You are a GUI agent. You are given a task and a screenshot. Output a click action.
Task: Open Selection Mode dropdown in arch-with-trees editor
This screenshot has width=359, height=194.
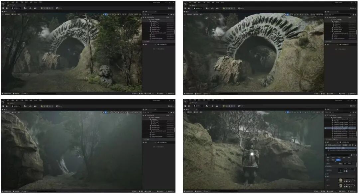16,8
